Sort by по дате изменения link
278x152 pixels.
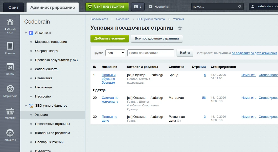point(264,53)
